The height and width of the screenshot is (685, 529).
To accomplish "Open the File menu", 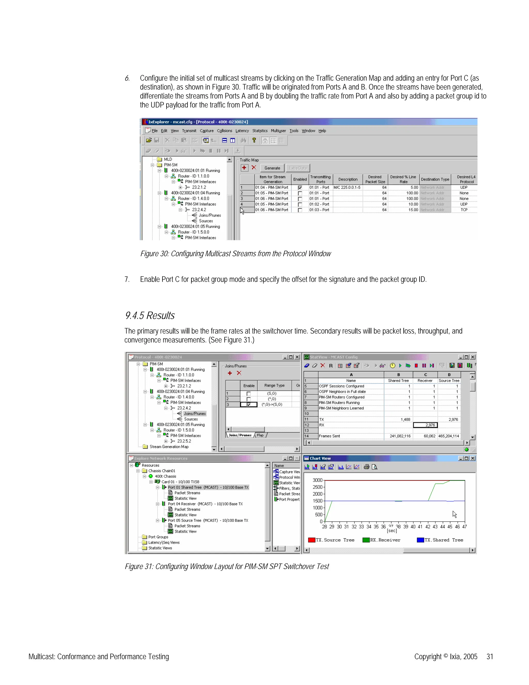I will coord(154,131).
